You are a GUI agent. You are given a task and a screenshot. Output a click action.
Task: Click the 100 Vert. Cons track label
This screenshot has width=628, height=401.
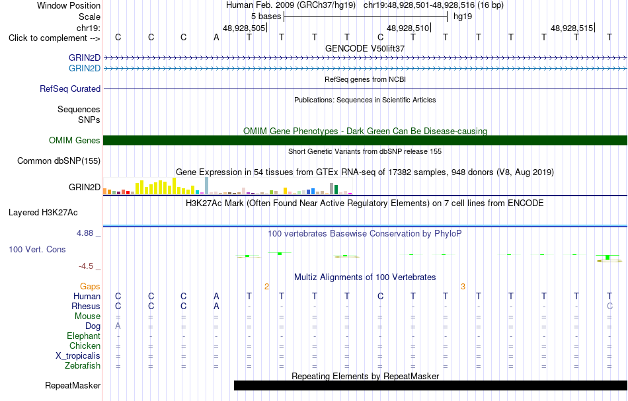(x=37, y=249)
